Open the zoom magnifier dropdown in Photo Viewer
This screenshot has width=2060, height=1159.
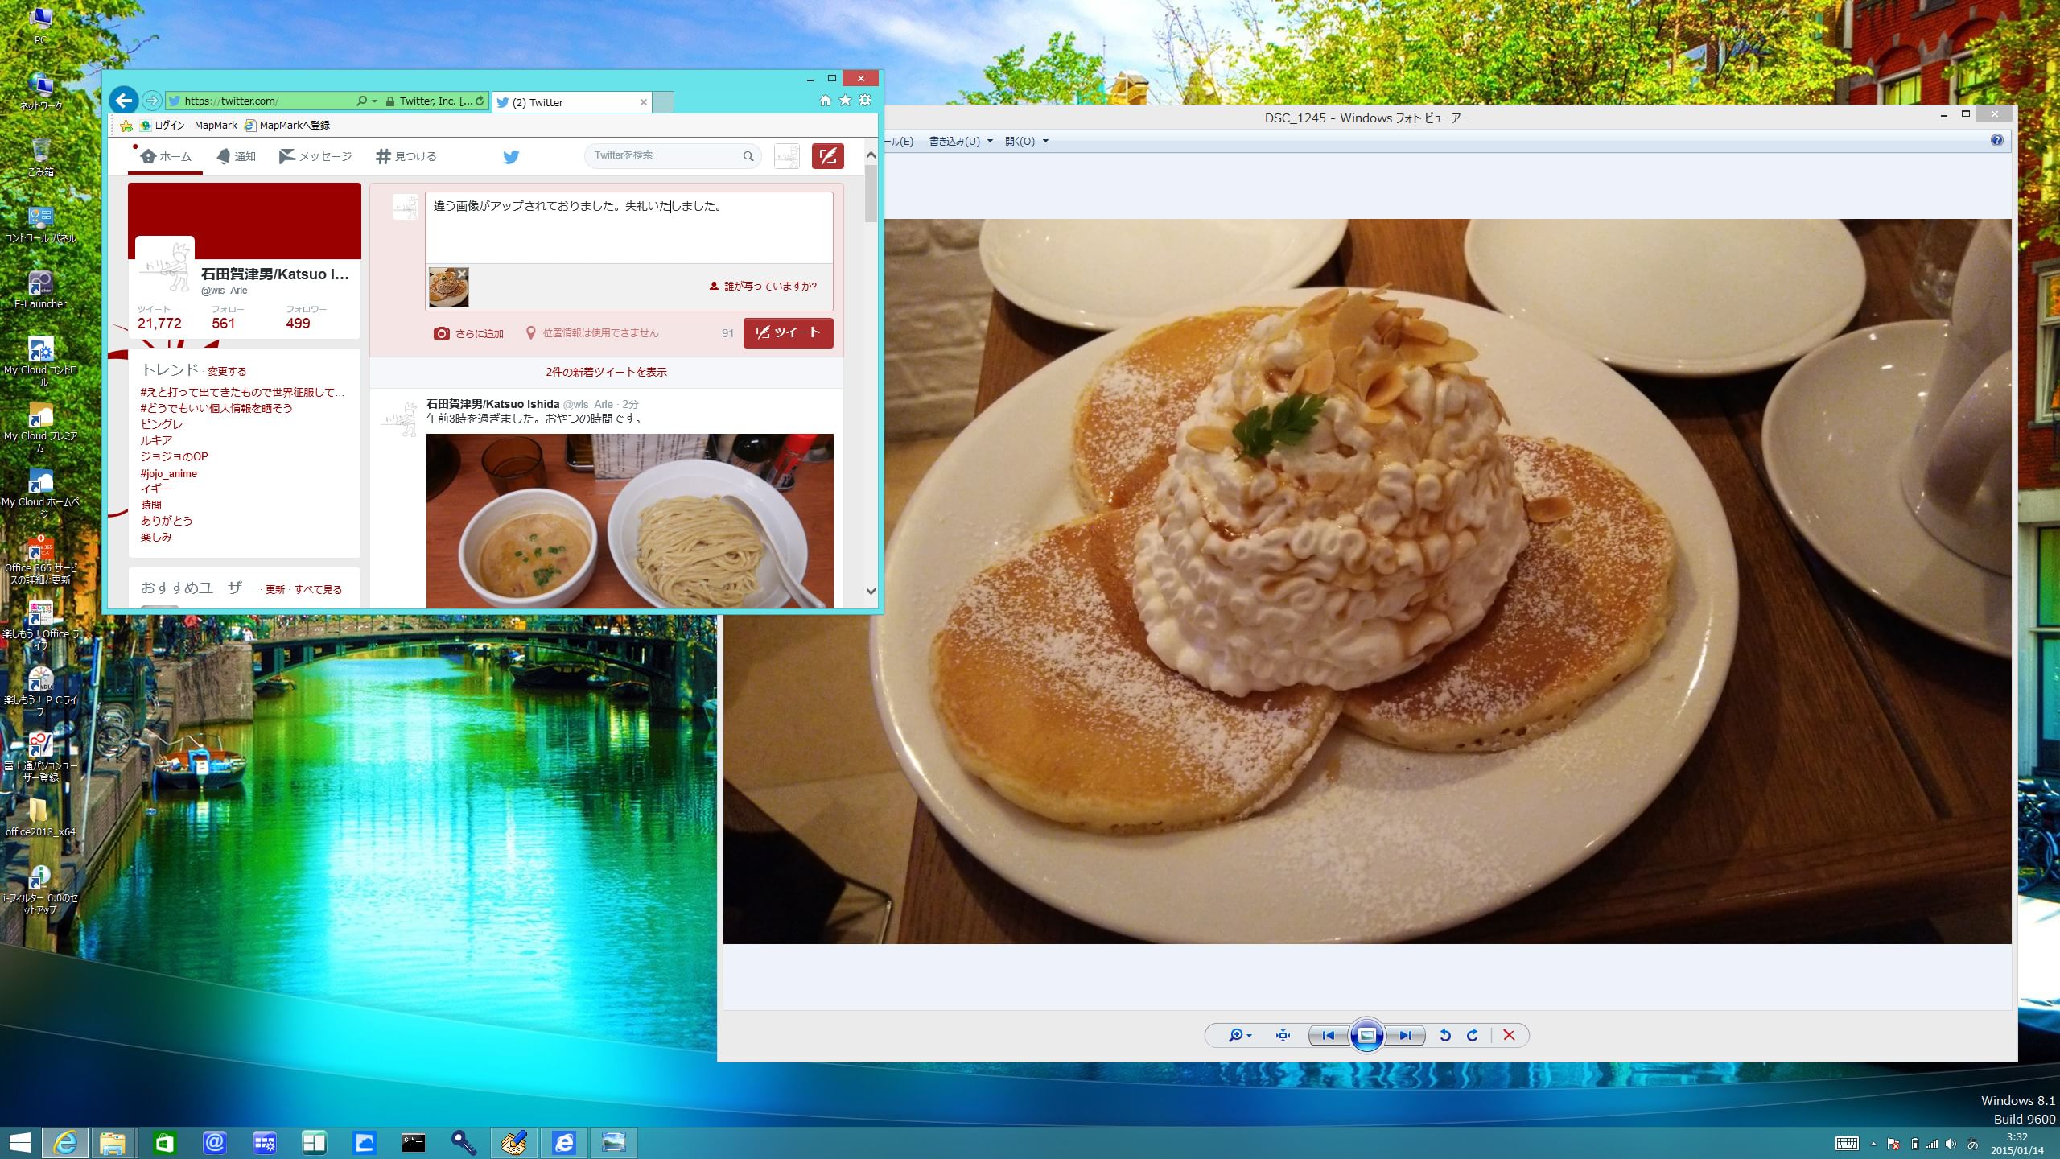click(x=1239, y=1036)
